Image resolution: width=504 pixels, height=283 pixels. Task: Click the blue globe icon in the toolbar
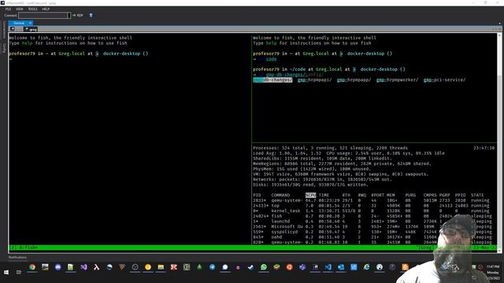point(91,16)
